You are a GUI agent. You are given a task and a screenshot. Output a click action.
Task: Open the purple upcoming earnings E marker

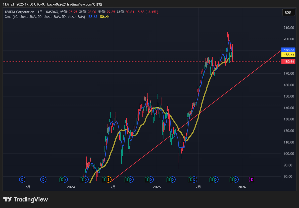(x=252, y=179)
